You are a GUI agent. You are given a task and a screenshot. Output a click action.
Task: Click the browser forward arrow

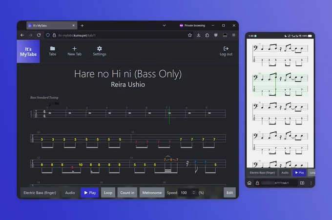(30, 35)
